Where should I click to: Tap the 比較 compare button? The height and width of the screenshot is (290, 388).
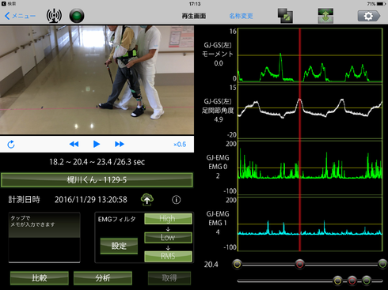pyautogui.click(x=40, y=278)
